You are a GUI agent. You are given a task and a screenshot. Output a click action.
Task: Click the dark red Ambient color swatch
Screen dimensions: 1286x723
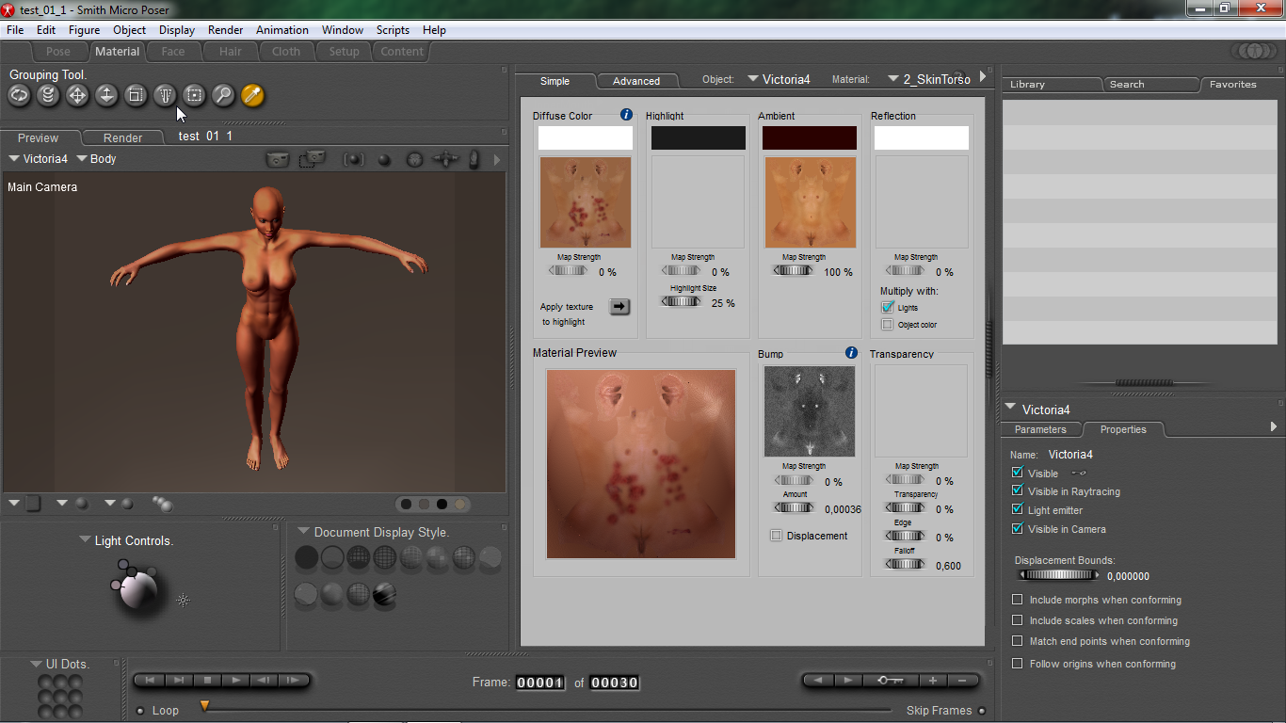click(809, 138)
